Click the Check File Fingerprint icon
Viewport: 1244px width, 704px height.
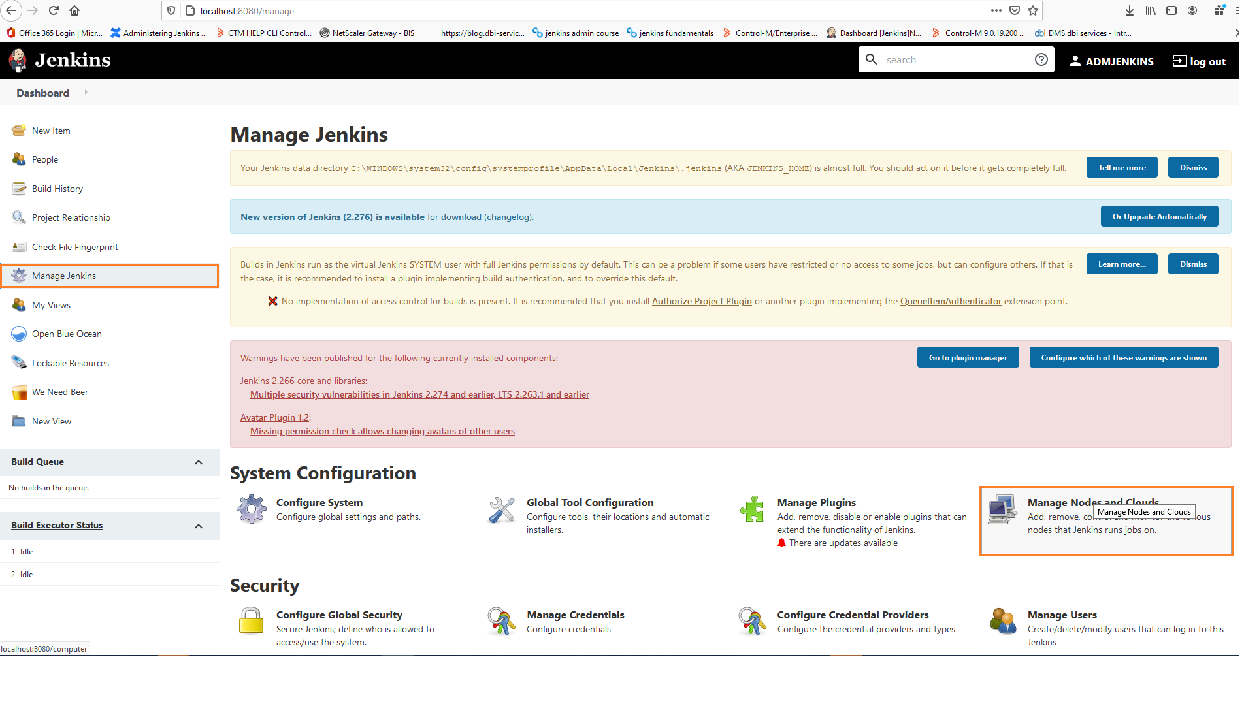(x=19, y=247)
